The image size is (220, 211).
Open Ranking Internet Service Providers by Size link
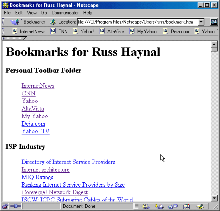(x=73, y=185)
